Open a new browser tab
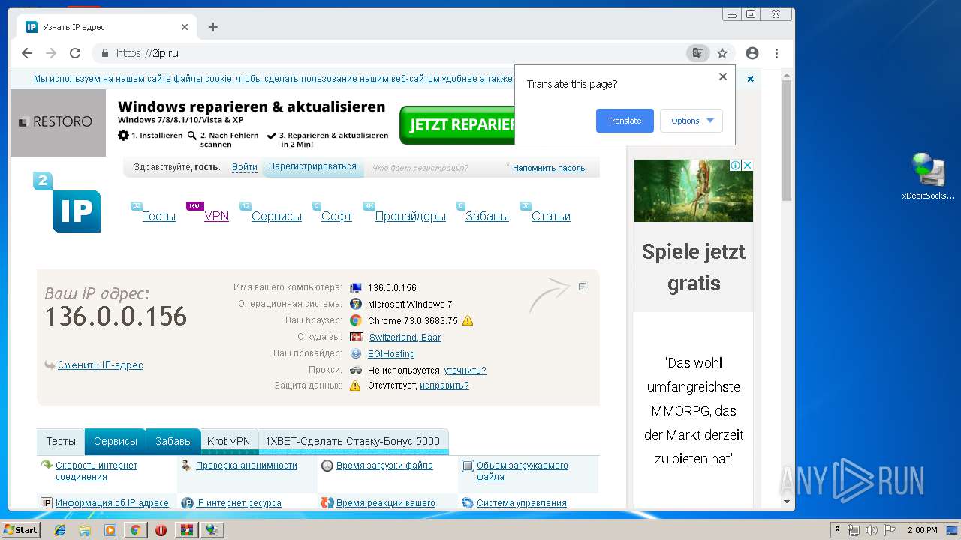 tap(213, 27)
